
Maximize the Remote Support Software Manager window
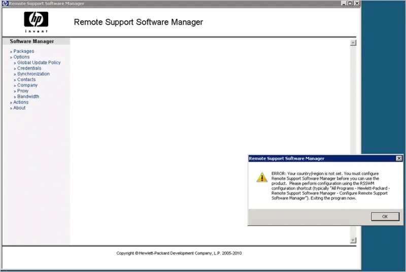[x=350, y=4]
